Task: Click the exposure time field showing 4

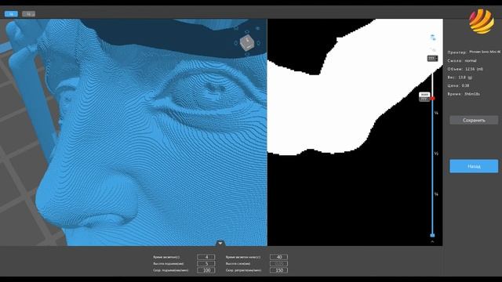Action: tap(206, 257)
